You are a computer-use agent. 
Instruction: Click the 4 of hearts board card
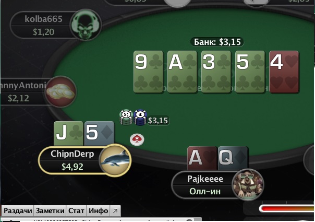pos(284,72)
